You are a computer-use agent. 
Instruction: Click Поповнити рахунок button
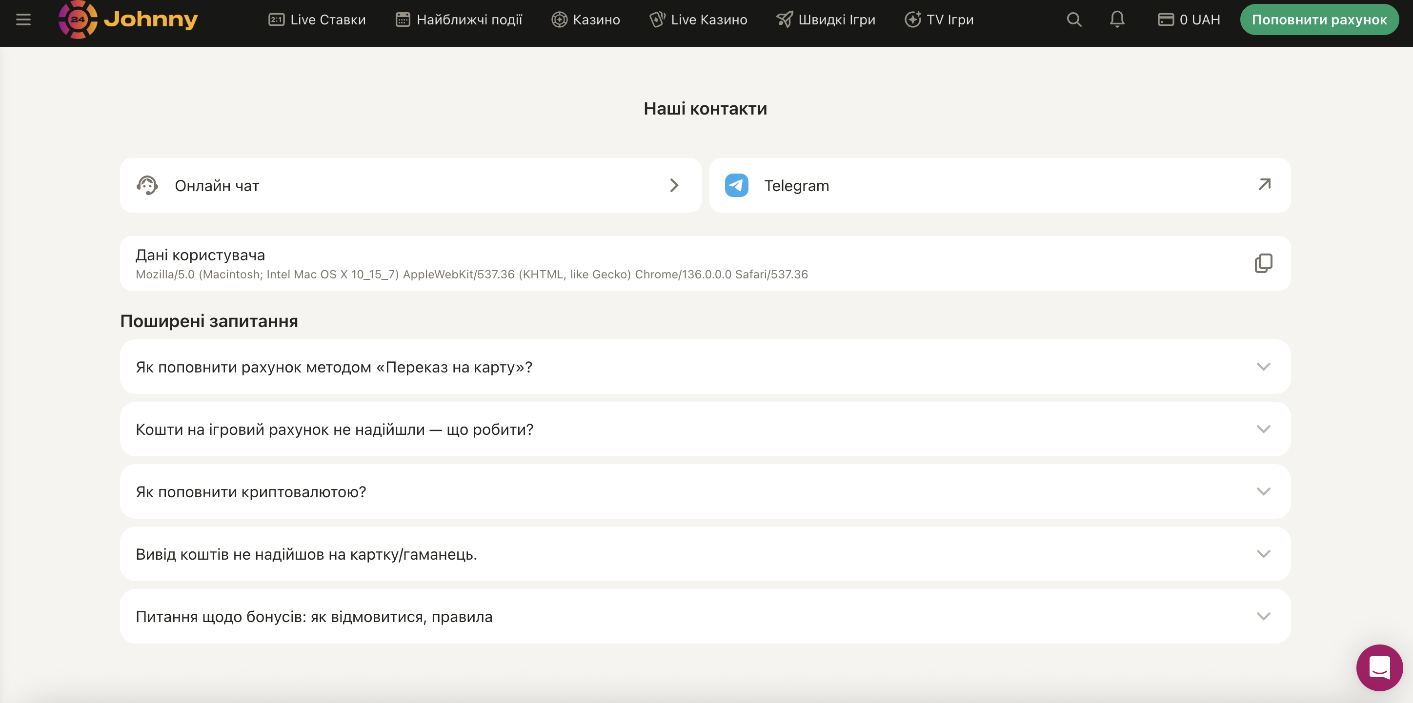click(1319, 20)
